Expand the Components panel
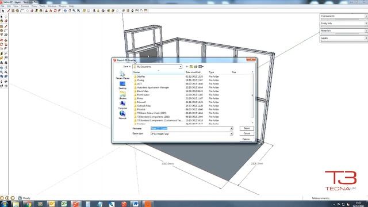The height and width of the screenshot is (207, 368). coord(344,16)
